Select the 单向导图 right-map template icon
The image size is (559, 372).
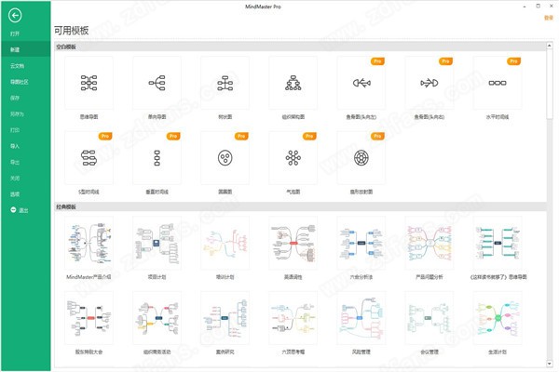tap(157, 83)
